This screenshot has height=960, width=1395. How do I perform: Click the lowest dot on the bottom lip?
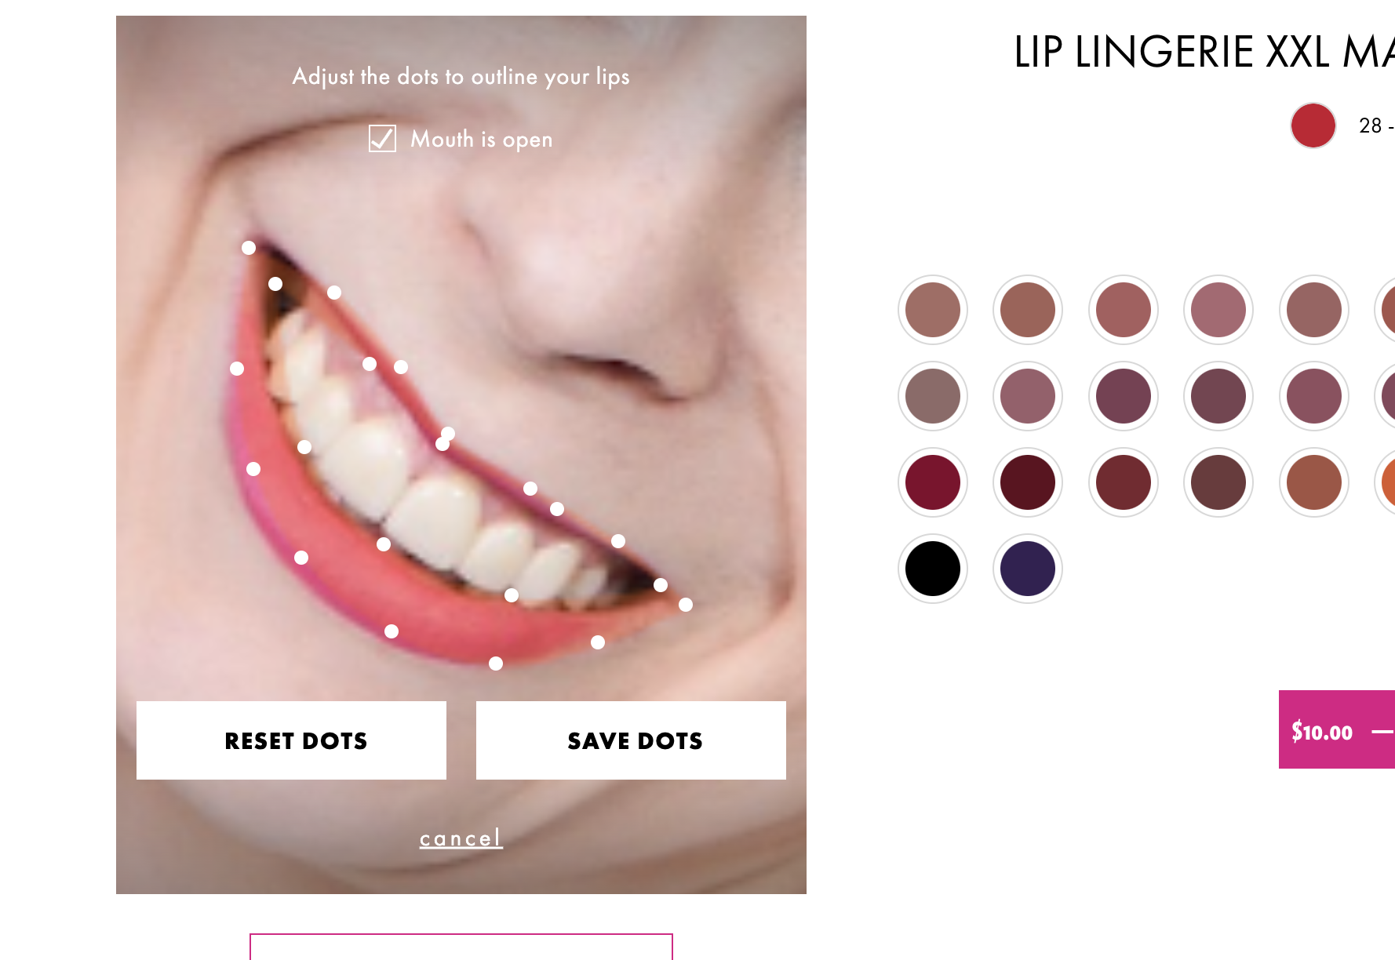coord(496,664)
